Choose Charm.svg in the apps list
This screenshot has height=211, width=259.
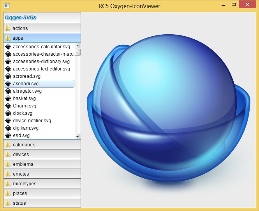(x=25, y=106)
